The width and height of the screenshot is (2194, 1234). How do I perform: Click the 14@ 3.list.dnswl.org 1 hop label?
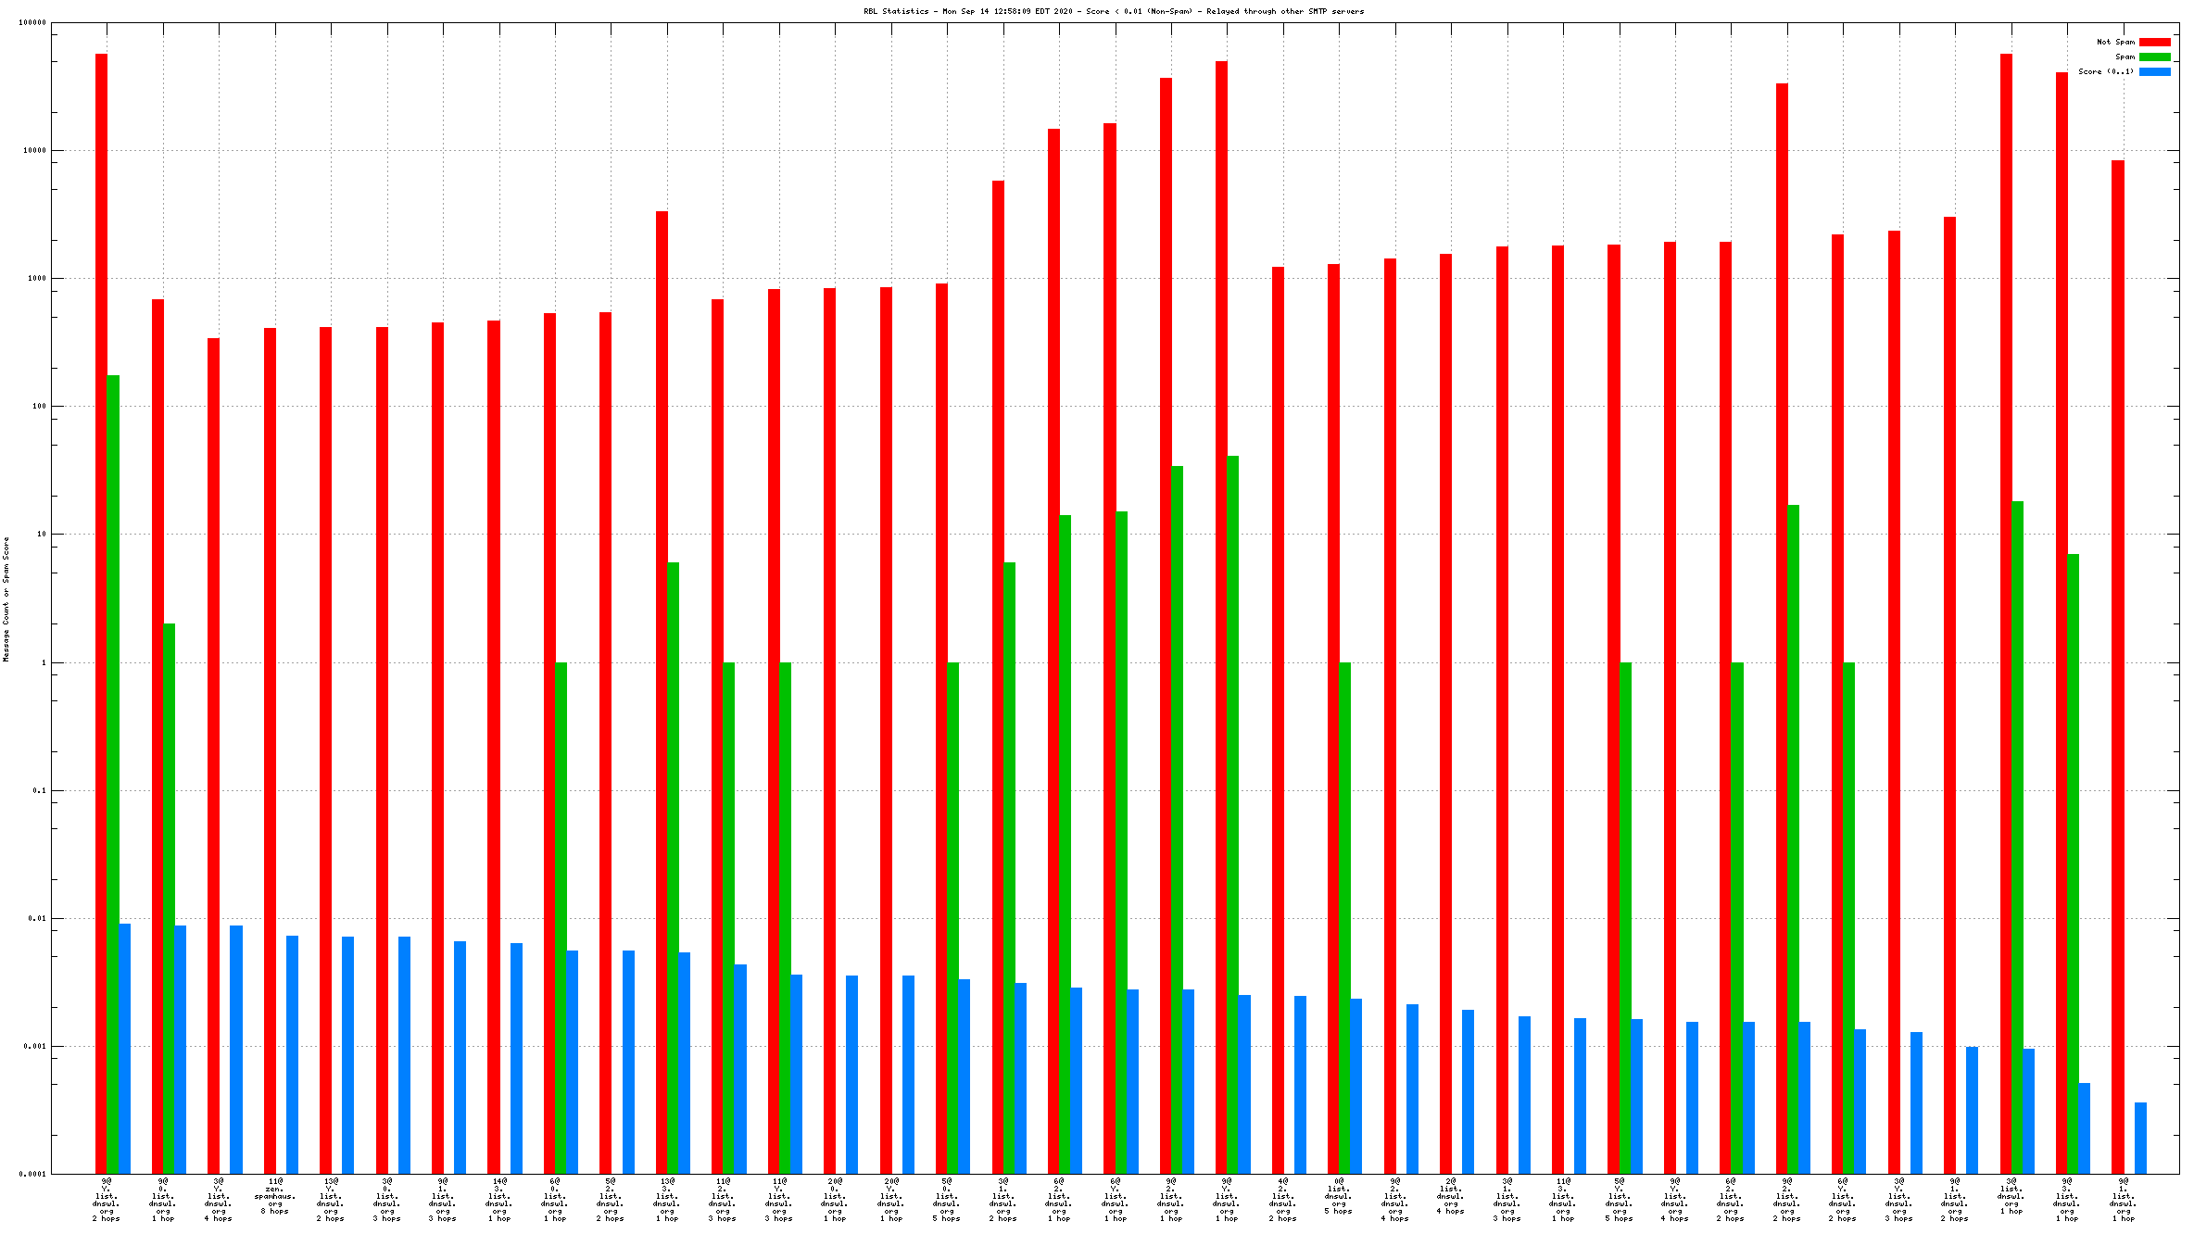[499, 1200]
